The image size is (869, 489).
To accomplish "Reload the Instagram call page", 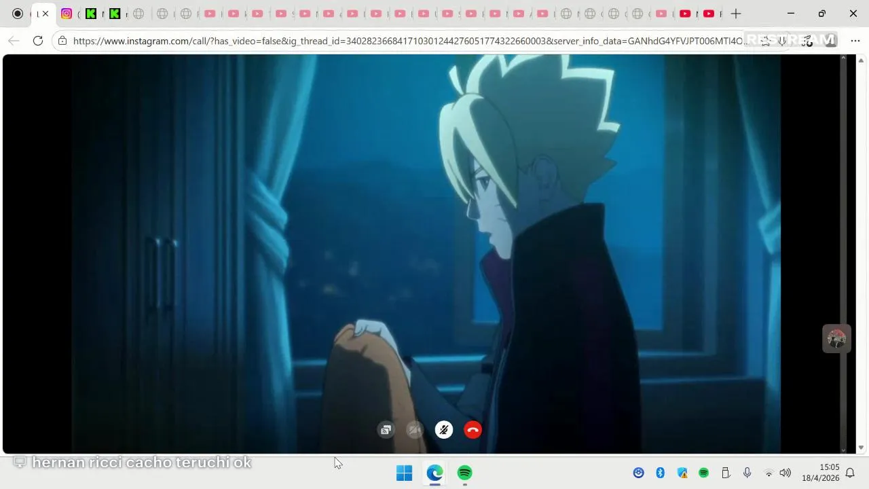I will click(38, 41).
